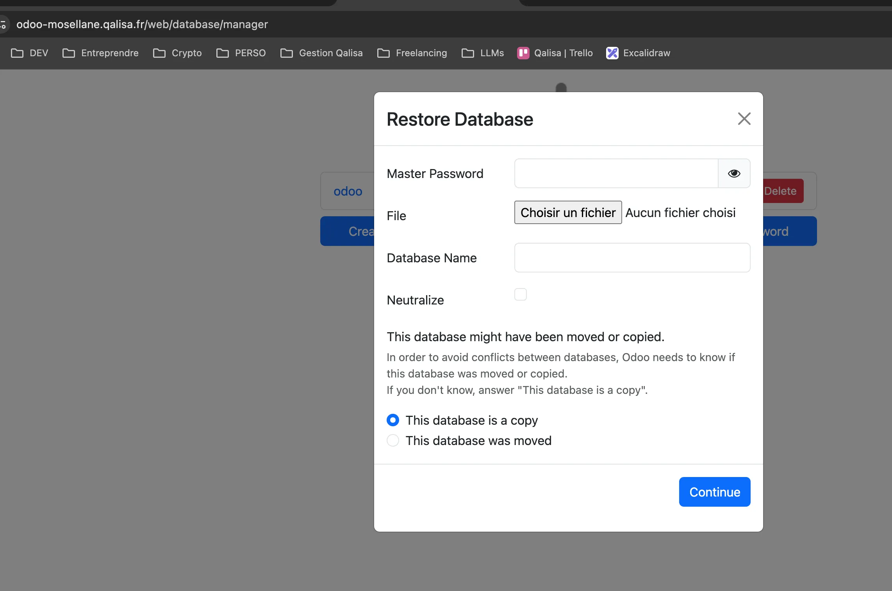
Task: Open the odoo database link
Action: pos(348,191)
